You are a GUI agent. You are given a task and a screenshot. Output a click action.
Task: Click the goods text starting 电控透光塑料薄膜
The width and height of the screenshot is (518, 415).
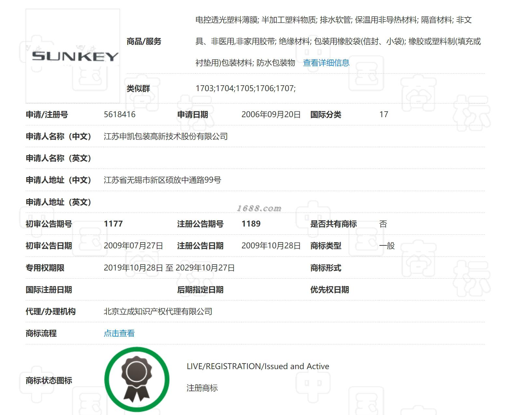[334, 20]
